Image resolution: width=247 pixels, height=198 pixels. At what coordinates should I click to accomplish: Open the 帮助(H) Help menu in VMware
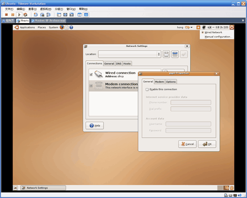coord(83,9)
